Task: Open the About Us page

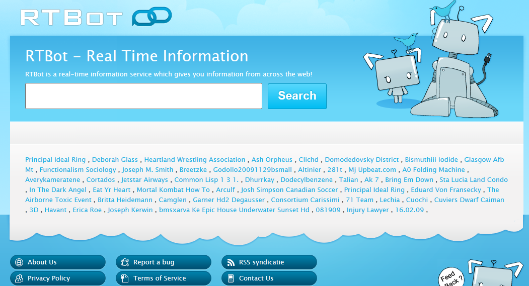Action: pos(58,262)
